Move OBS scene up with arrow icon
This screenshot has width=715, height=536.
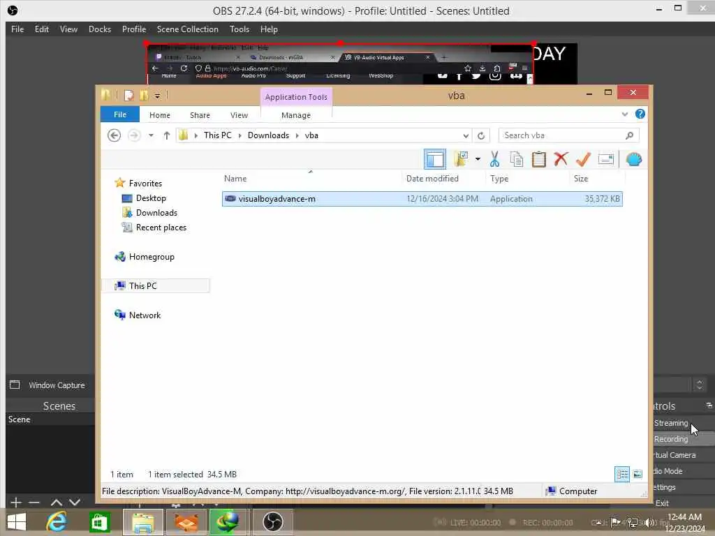coord(57,502)
